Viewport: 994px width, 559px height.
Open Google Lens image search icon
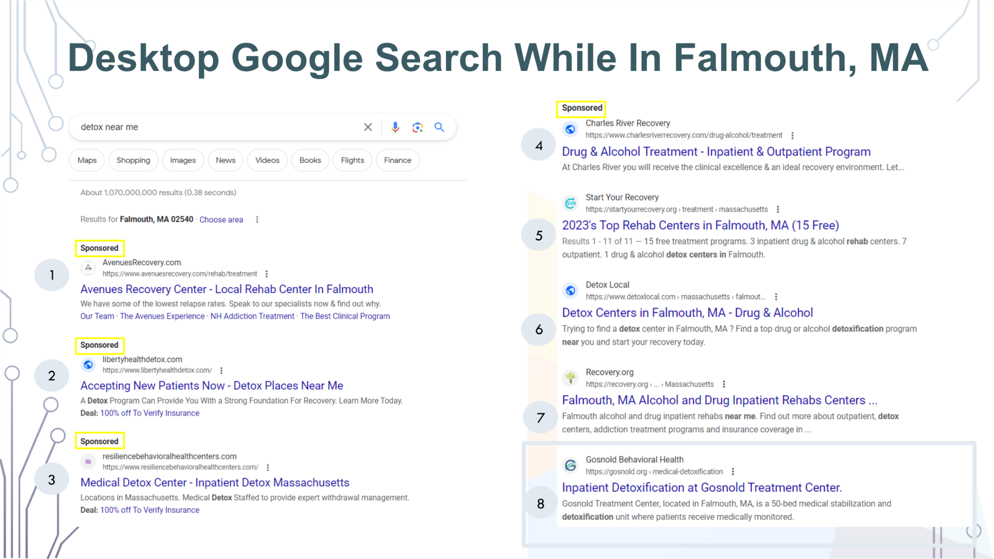coord(417,127)
